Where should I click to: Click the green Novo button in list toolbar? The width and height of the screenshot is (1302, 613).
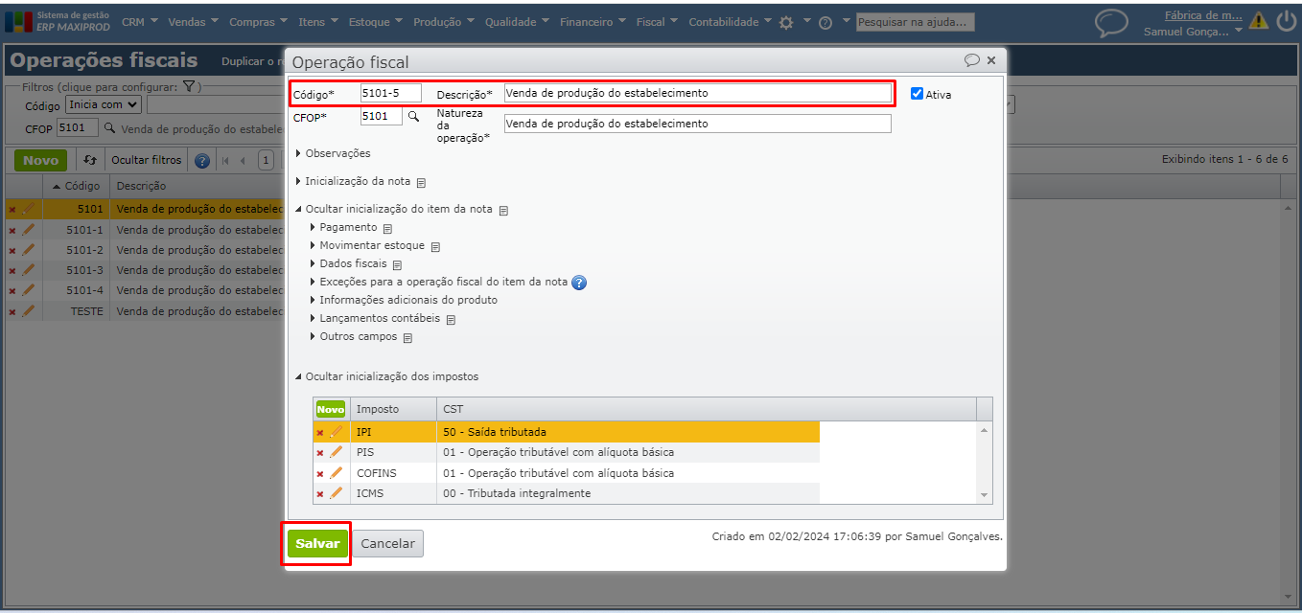coord(41,161)
